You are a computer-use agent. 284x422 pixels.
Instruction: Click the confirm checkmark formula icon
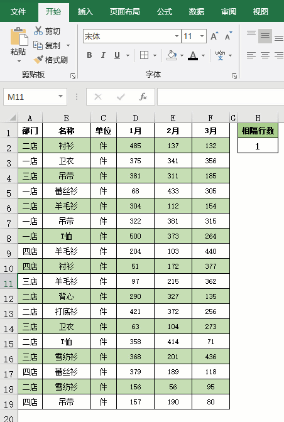(x=121, y=97)
